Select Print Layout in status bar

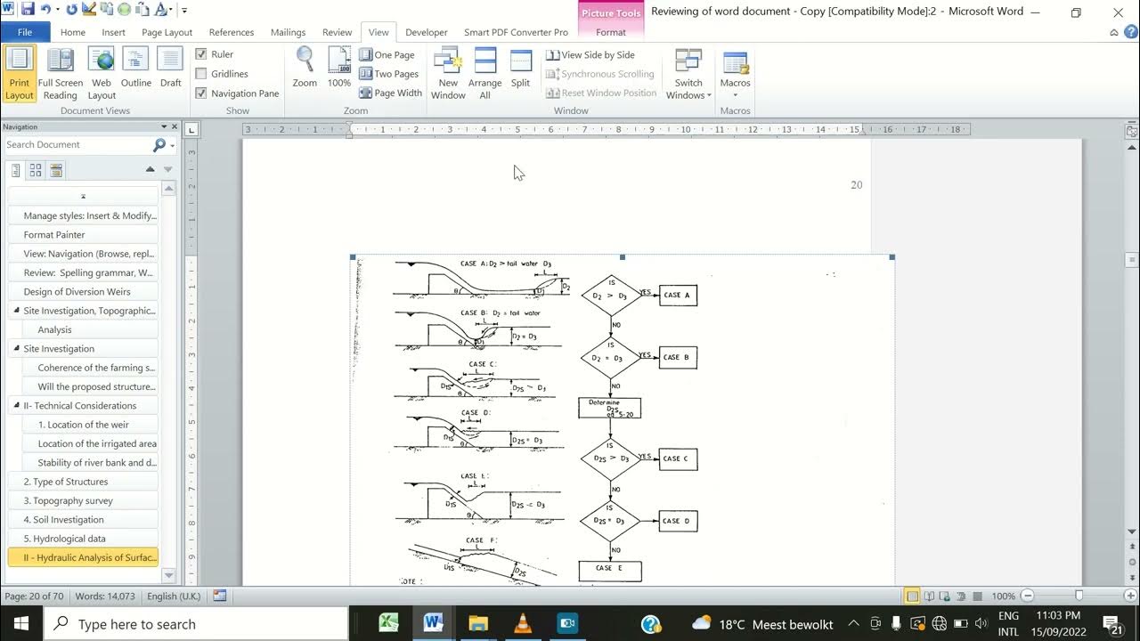(912, 596)
